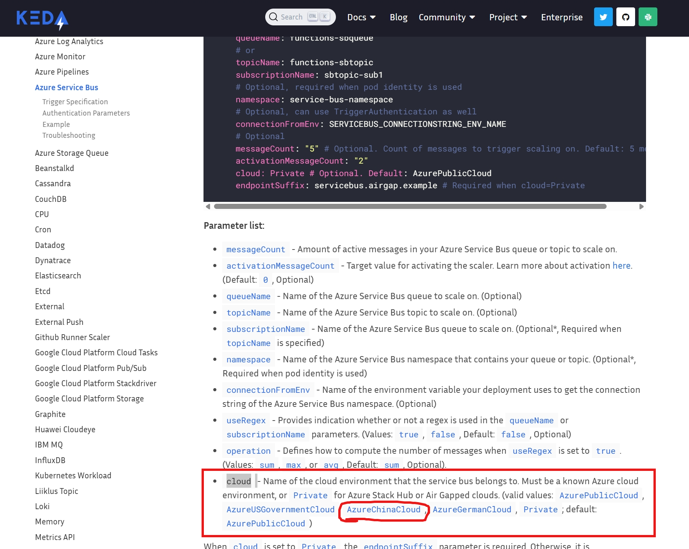Image resolution: width=689 pixels, height=549 pixels.
Task: Open Memory scaler page
Action: 50,522
